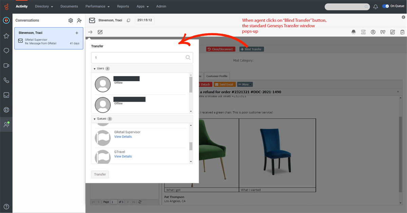Viewport: 407px width, 213px height.
Task: Open the Directory dropdown menu
Action: [44, 6]
